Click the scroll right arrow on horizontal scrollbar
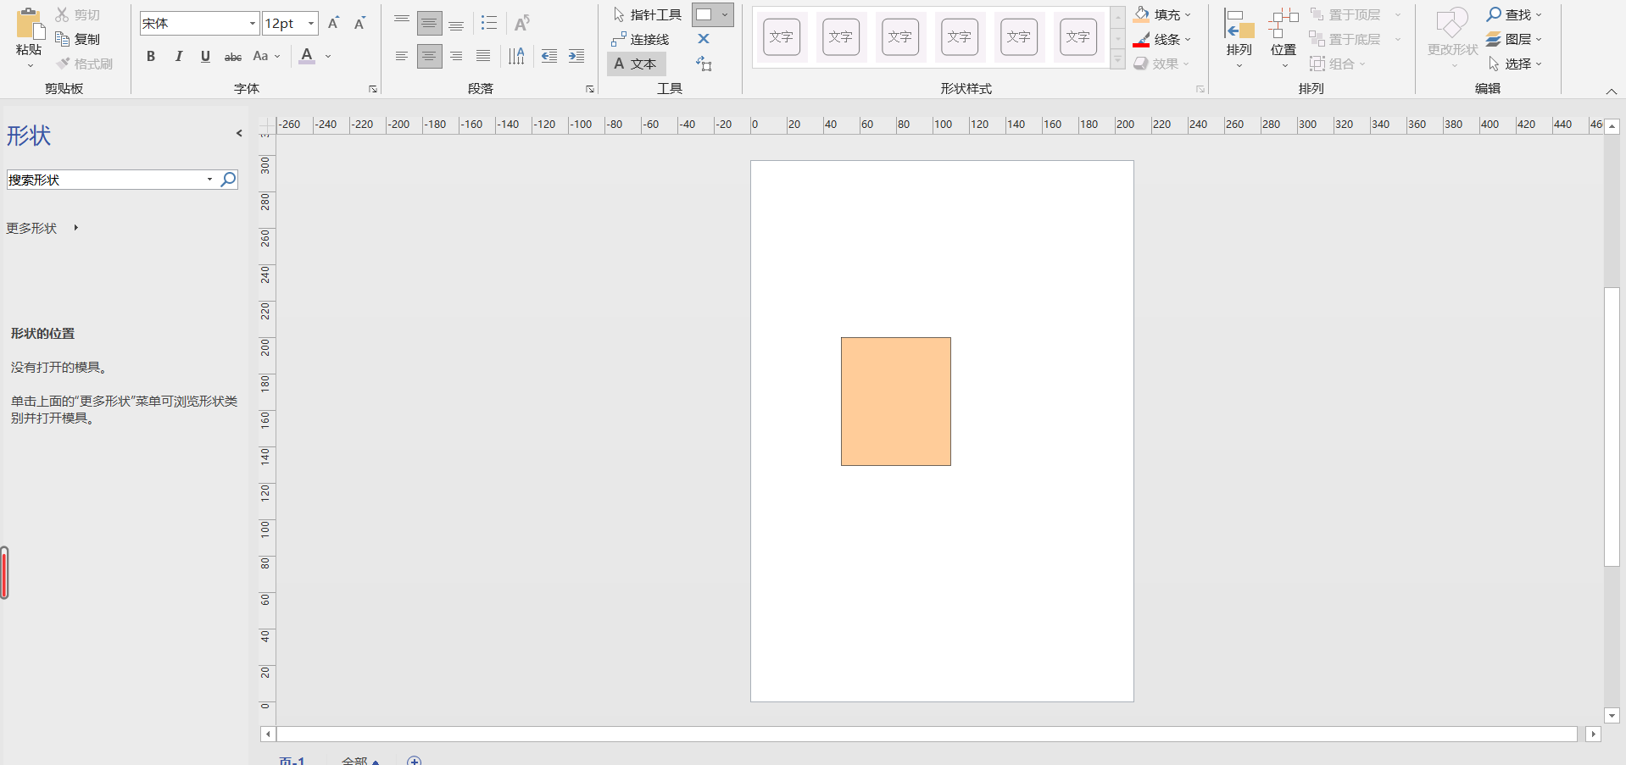The image size is (1626, 765). [x=1594, y=735]
